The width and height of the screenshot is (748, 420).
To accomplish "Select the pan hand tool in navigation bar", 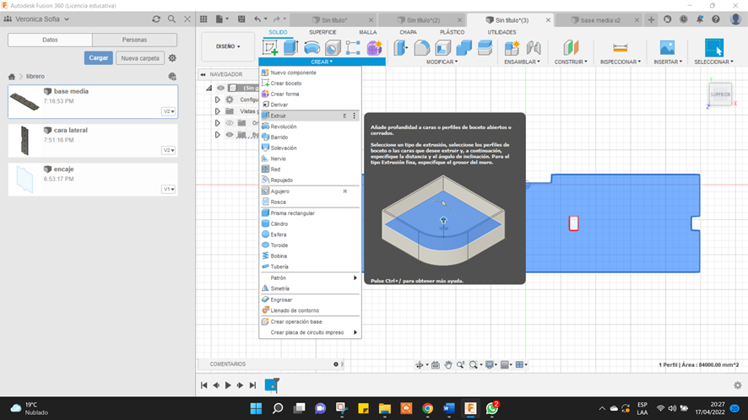I will 450,364.
